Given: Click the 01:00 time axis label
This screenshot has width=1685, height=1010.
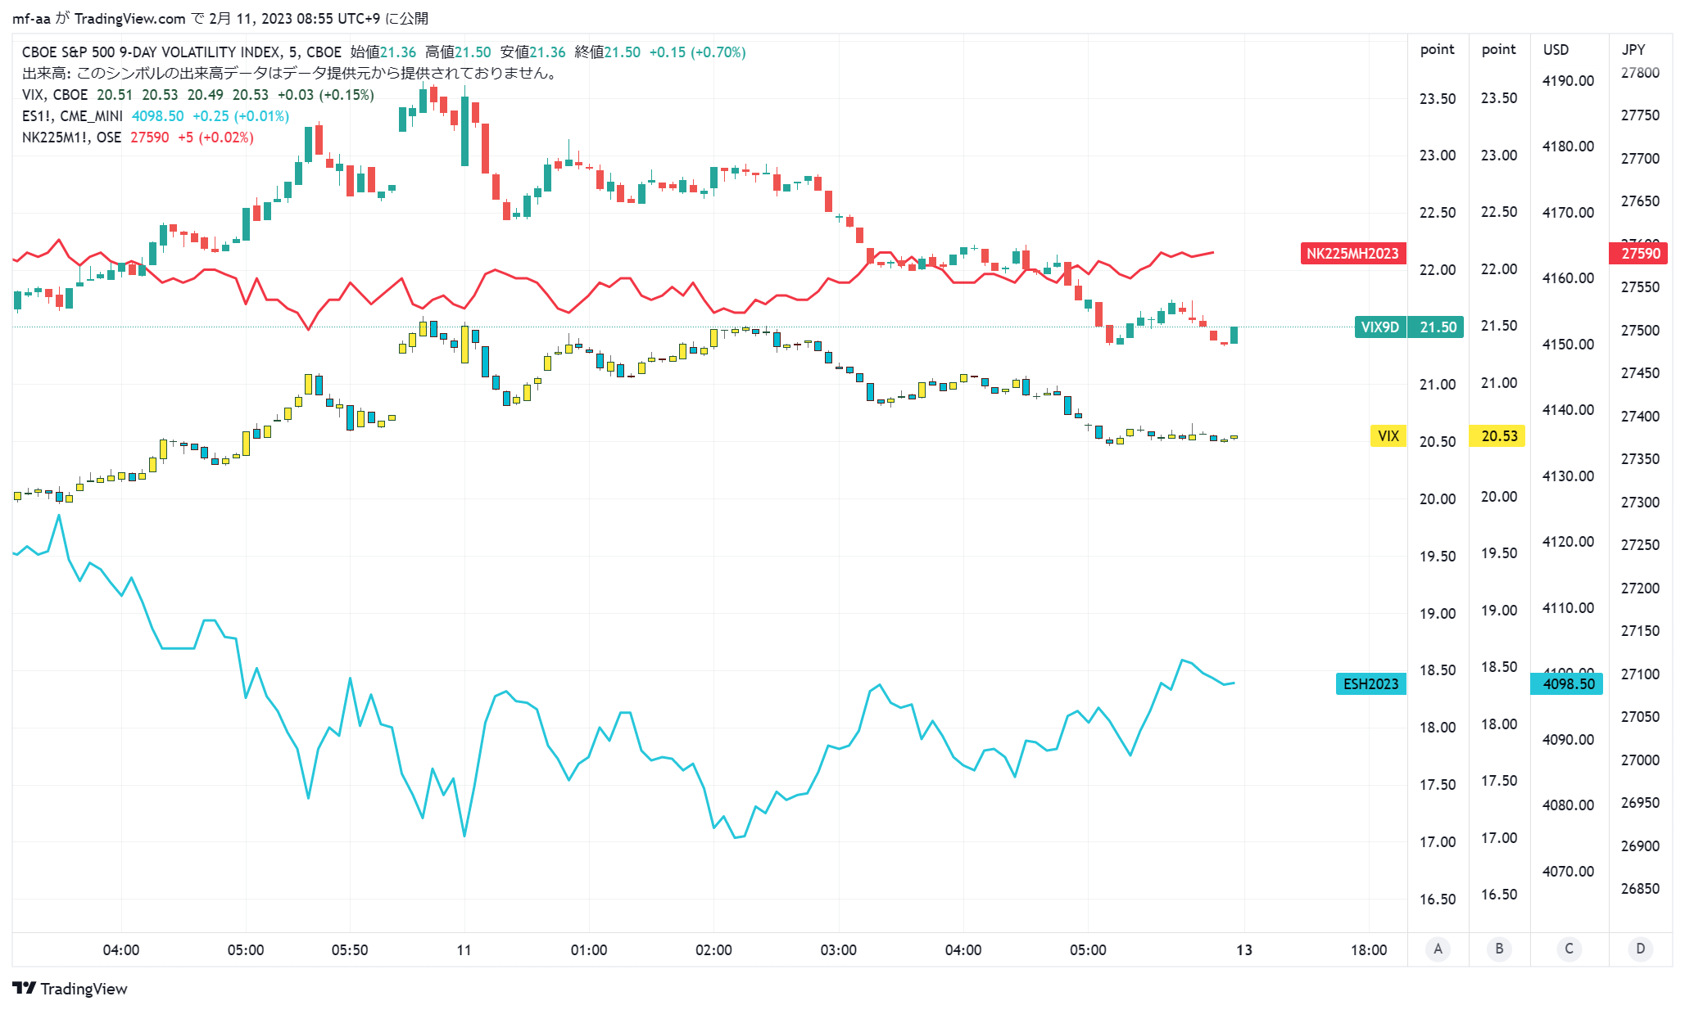Looking at the screenshot, I should click(x=589, y=950).
